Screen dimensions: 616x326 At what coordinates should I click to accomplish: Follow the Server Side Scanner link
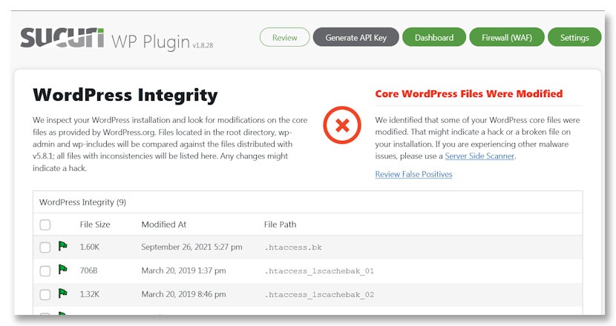tap(479, 156)
